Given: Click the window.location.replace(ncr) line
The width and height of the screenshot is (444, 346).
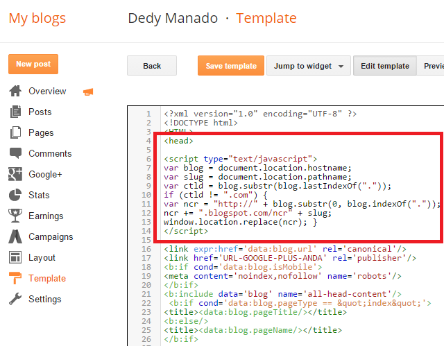Looking at the screenshot, I should 241,222.
